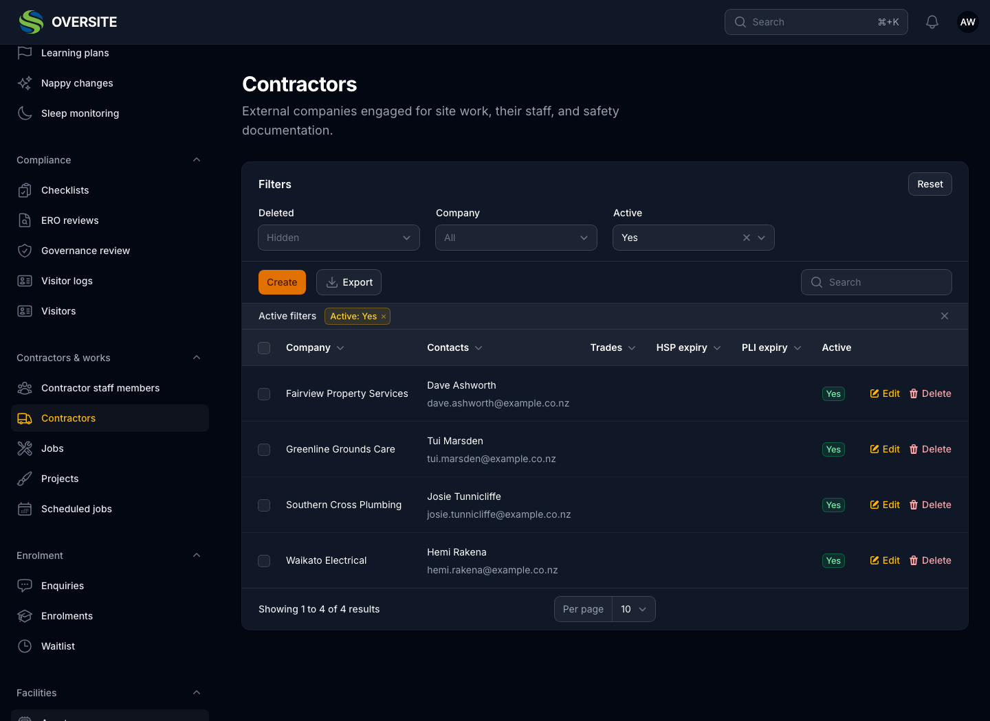Click the Oversite logo
990x721 pixels.
tap(68, 22)
